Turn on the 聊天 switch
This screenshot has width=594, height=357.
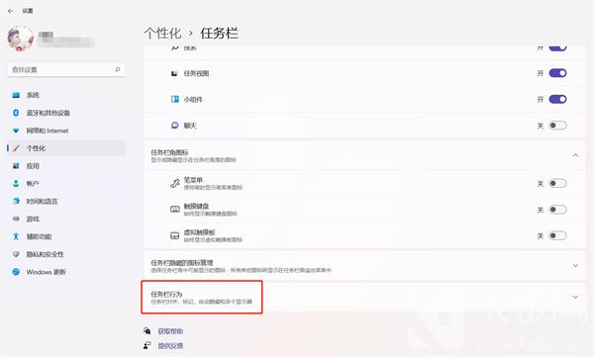[x=557, y=126]
